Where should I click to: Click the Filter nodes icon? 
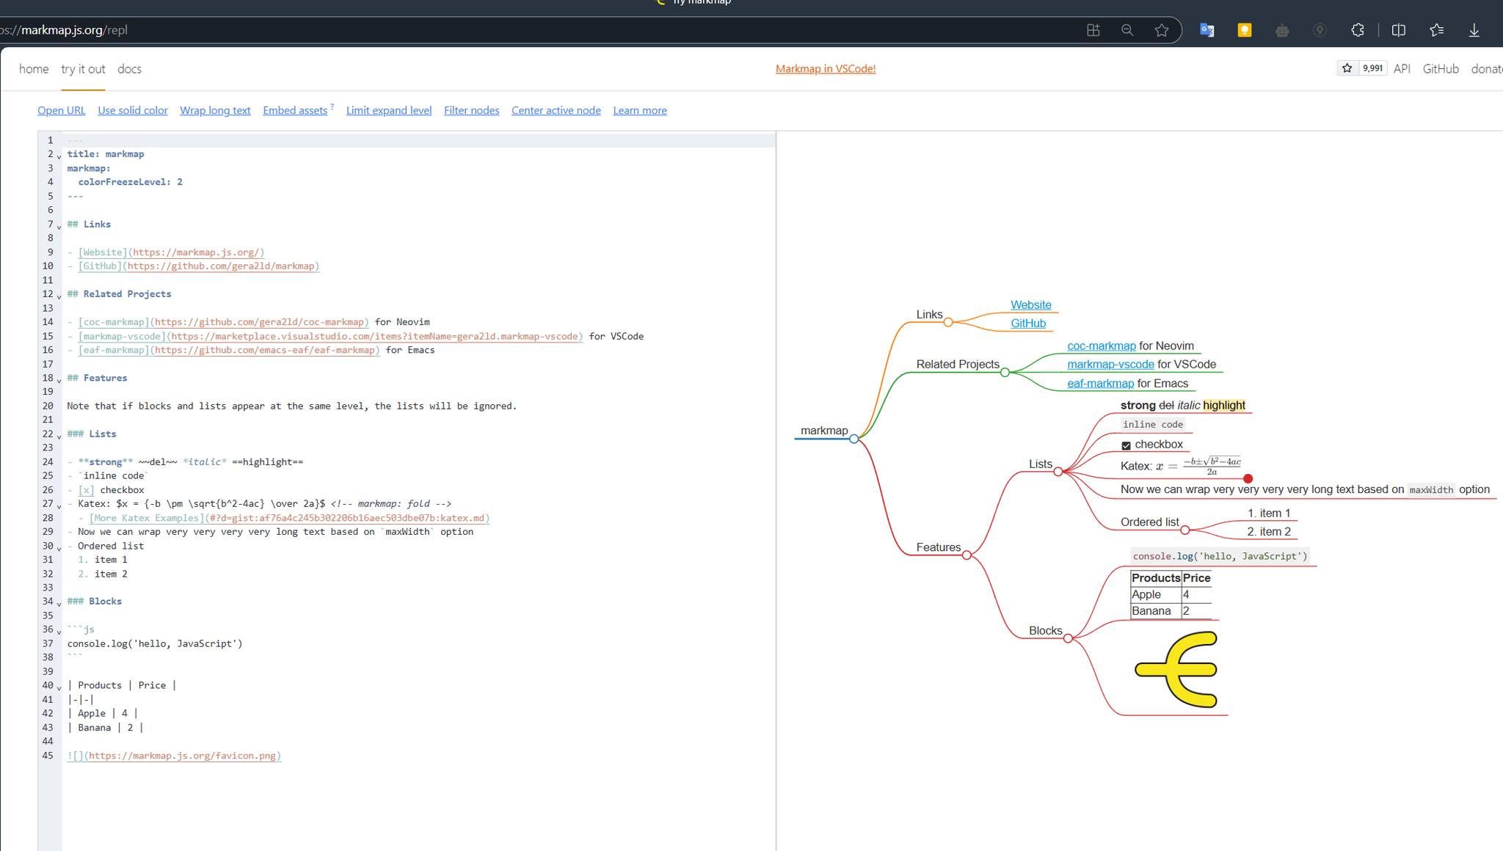coord(470,110)
